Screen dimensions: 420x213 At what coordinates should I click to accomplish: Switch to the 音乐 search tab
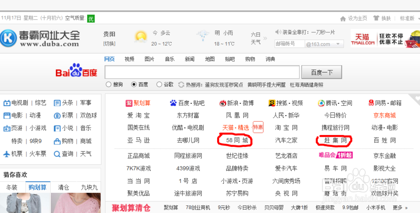pos(170,59)
